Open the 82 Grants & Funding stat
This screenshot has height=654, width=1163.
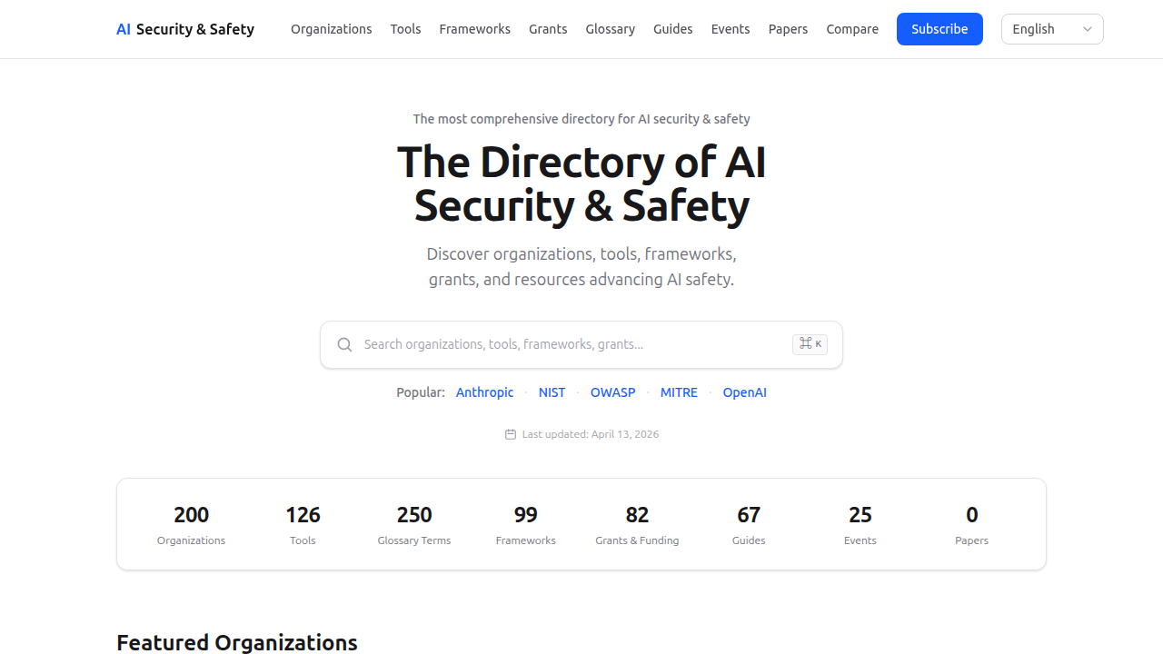[637, 525]
